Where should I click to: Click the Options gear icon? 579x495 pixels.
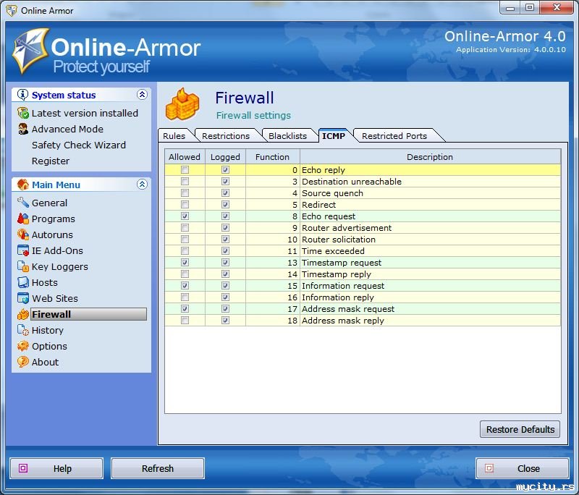point(23,346)
